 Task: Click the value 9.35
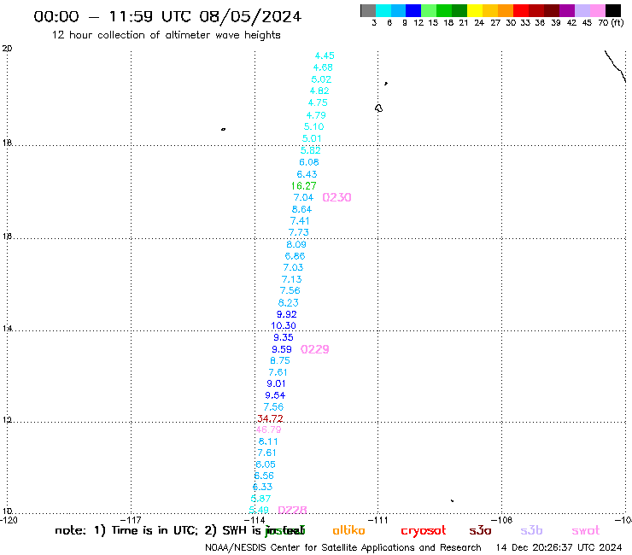pyautogui.click(x=284, y=337)
